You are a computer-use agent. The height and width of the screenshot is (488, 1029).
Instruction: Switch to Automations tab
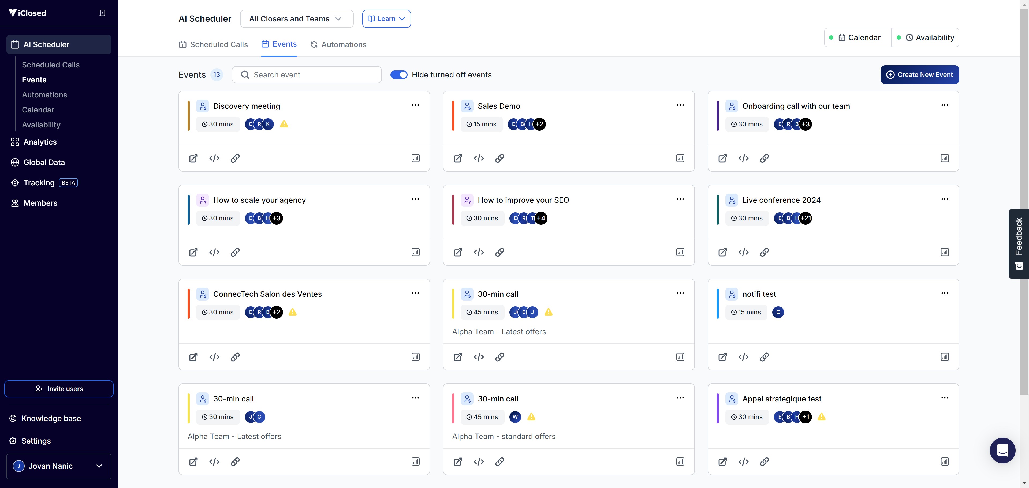coord(338,44)
